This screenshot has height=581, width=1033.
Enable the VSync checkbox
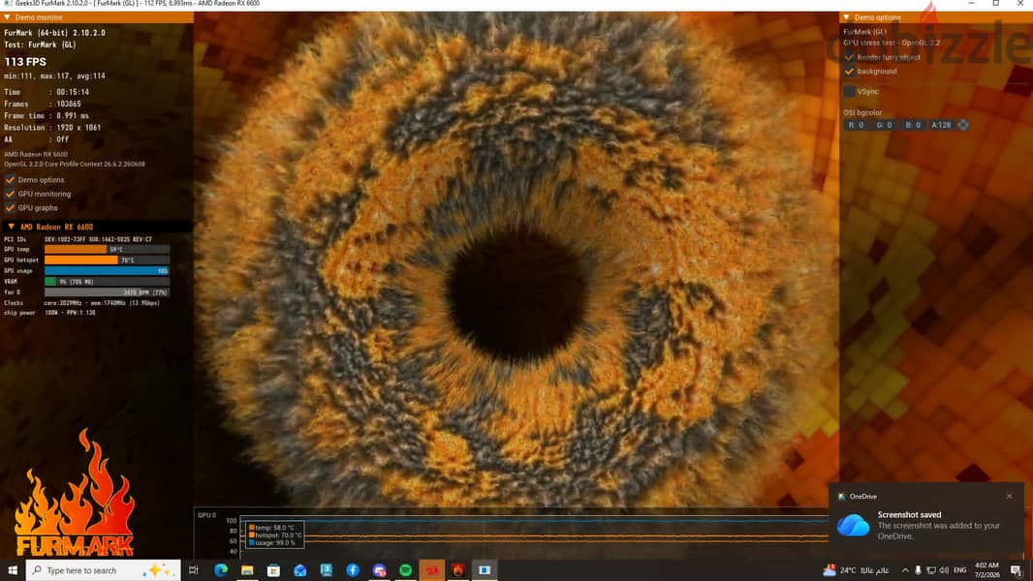(849, 91)
